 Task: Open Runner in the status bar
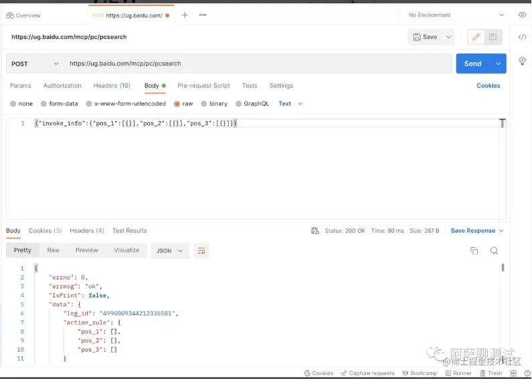click(458, 373)
